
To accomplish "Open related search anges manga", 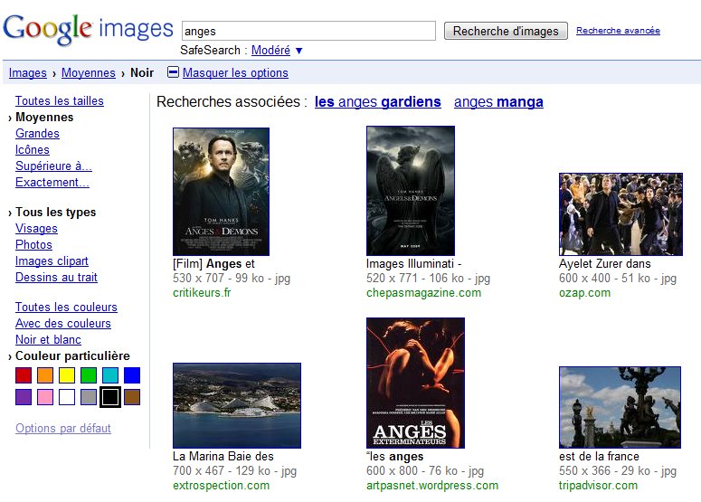I will (498, 102).
